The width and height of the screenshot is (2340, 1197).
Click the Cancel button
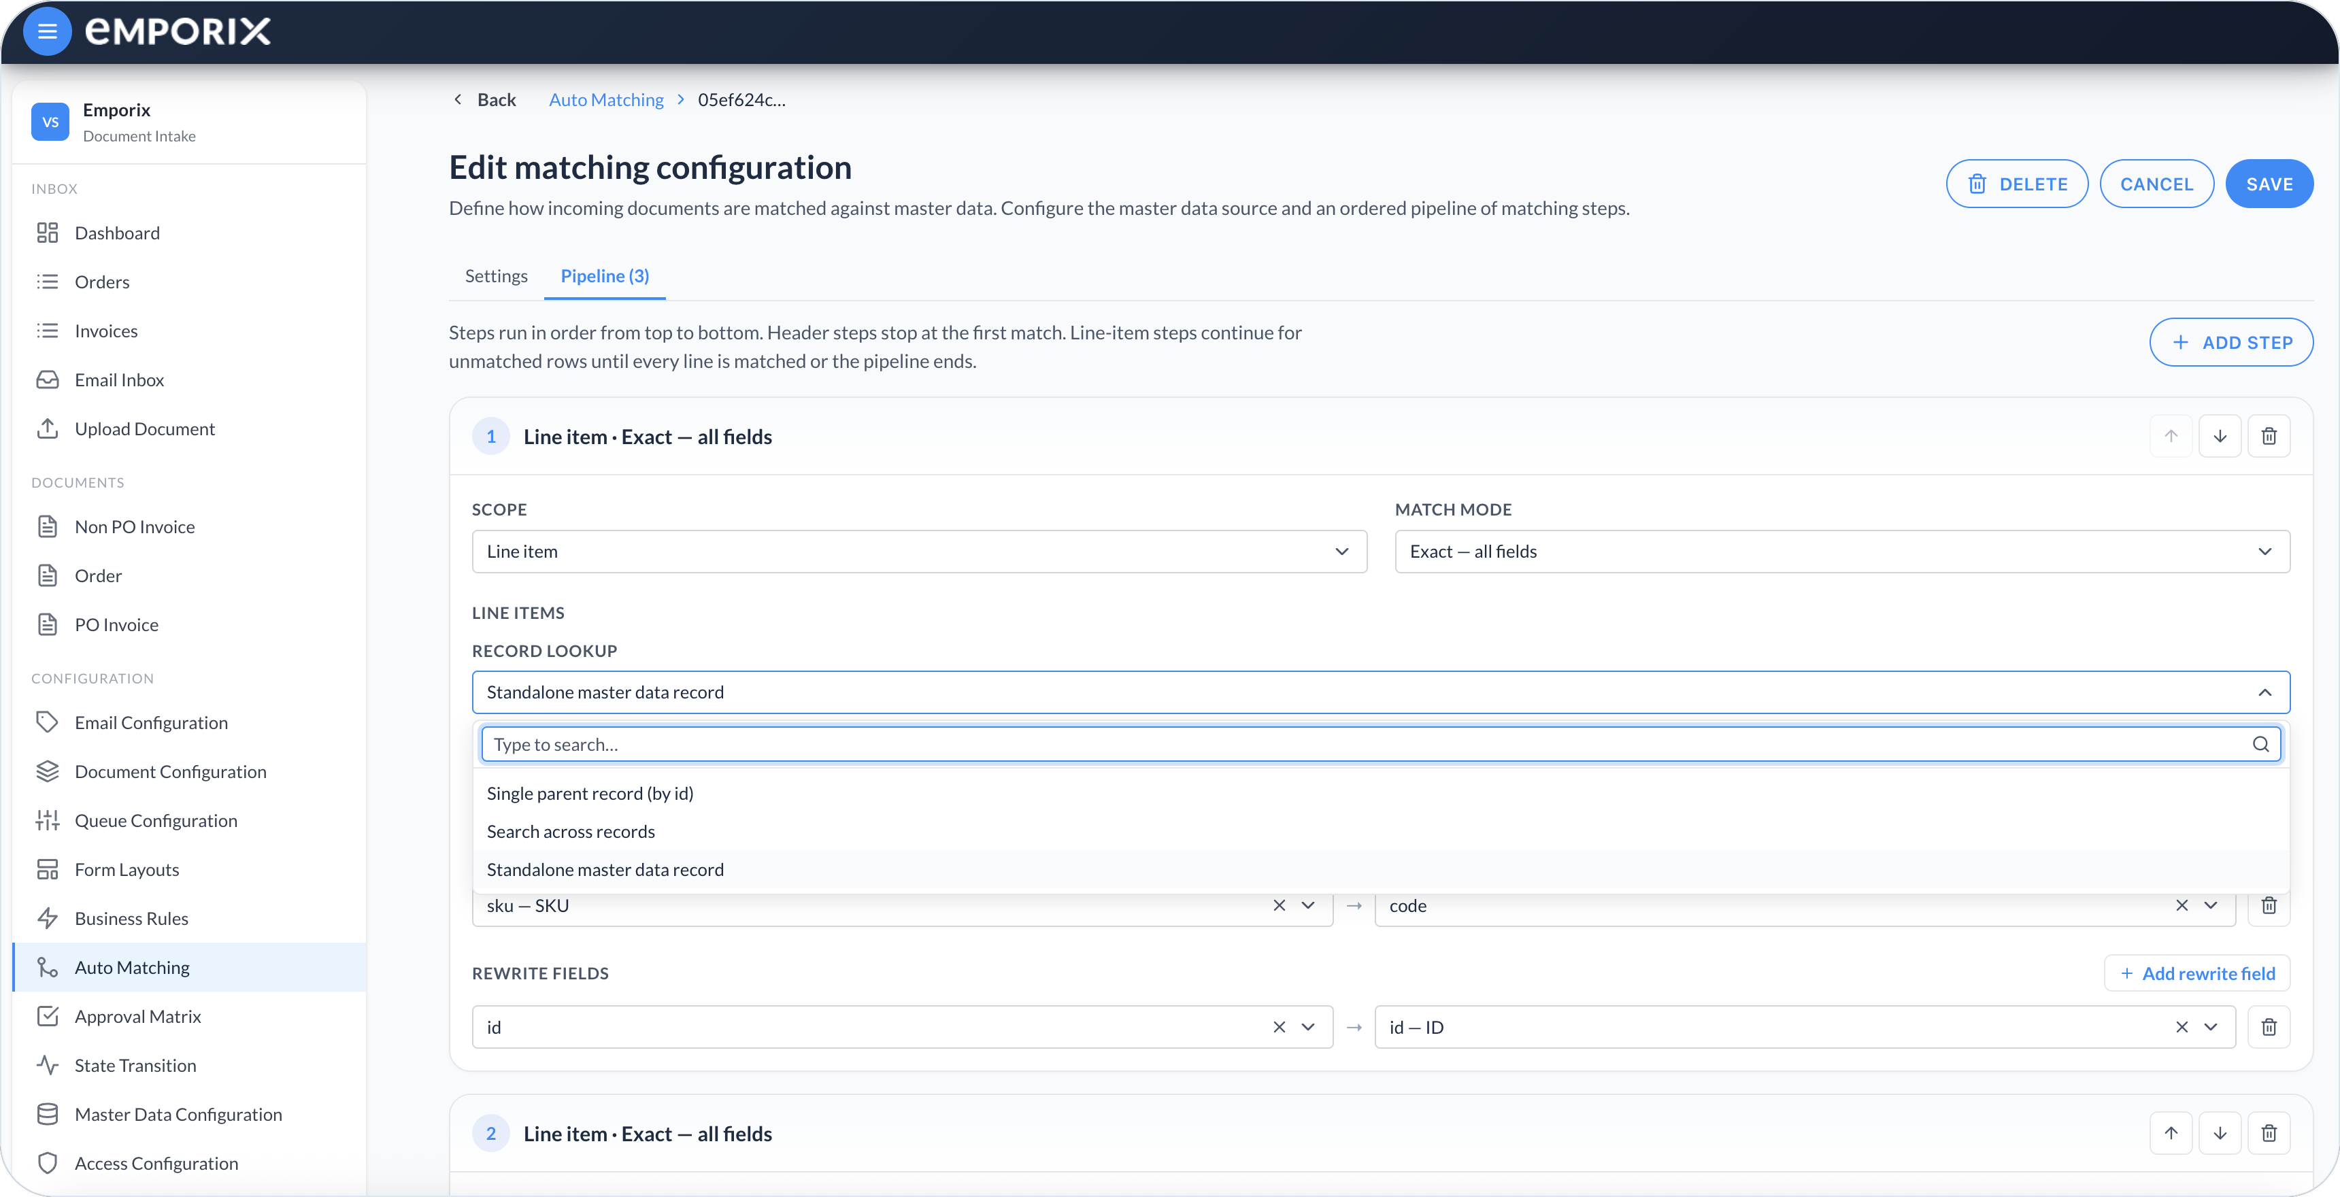(x=2156, y=184)
